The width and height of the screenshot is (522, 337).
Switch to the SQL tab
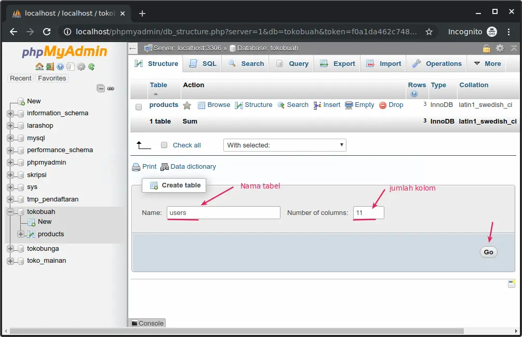203,63
